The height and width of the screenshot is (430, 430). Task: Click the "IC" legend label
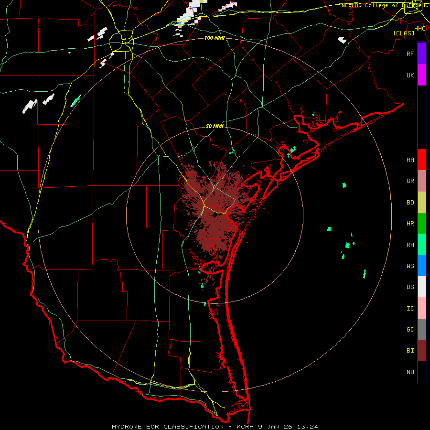pos(410,309)
